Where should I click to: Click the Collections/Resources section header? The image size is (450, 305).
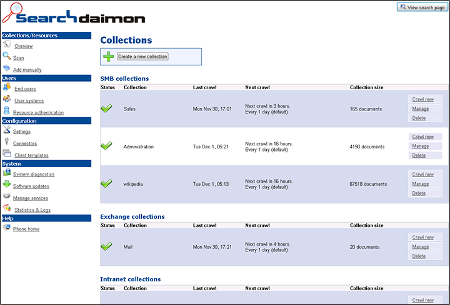tap(46, 36)
